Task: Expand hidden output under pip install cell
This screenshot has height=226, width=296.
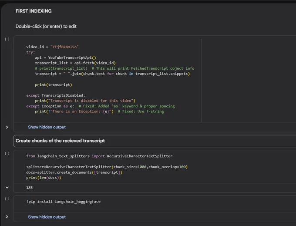Action: (x=7, y=217)
